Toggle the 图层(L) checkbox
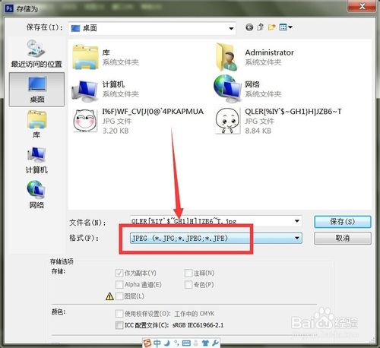The height and width of the screenshot is (348, 380). [x=119, y=296]
